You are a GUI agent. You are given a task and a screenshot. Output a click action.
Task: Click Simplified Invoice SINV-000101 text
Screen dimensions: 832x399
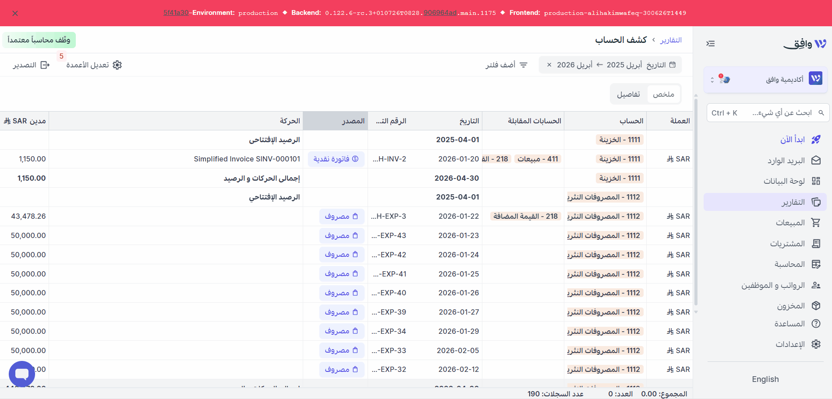tap(247, 159)
